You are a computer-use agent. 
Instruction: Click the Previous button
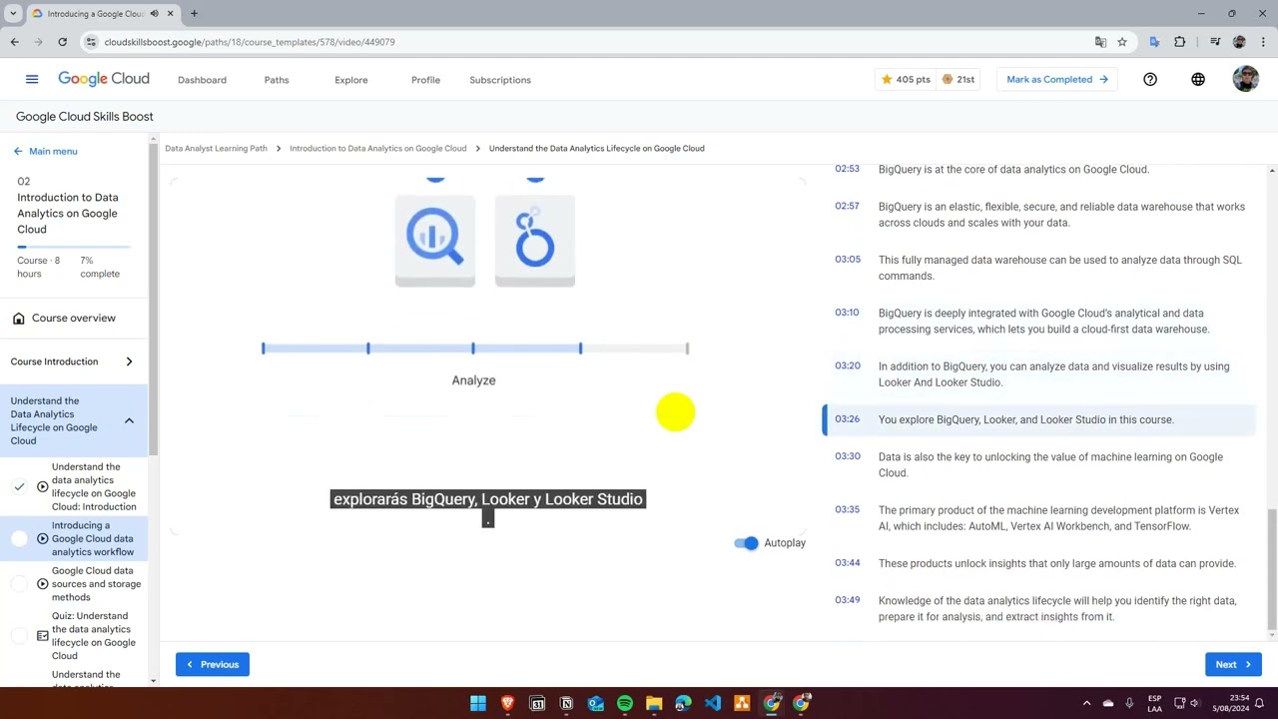(213, 664)
